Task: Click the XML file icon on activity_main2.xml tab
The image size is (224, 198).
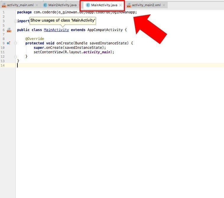Action: pyautogui.click(x=129, y=5)
